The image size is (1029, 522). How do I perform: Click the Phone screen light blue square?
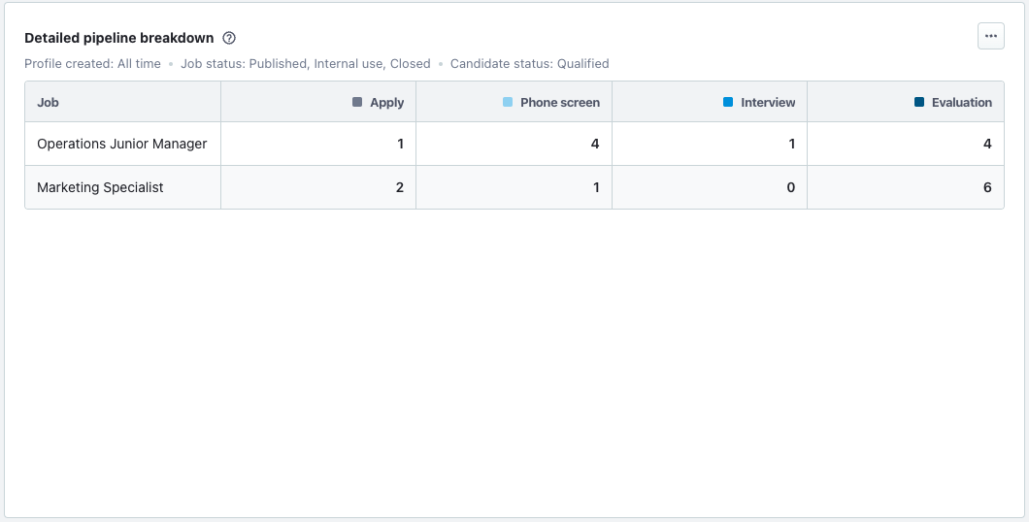[x=508, y=102]
